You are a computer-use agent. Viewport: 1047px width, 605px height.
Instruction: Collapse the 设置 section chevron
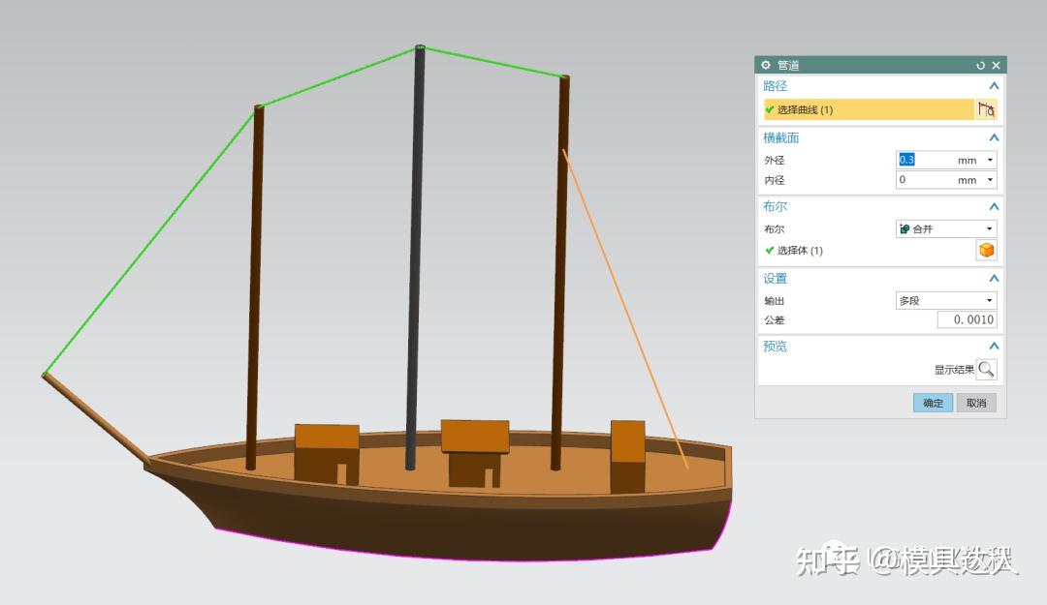(994, 278)
